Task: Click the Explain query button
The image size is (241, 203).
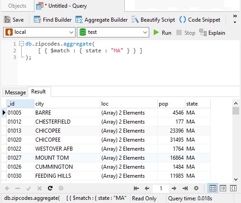Action: click(x=212, y=32)
